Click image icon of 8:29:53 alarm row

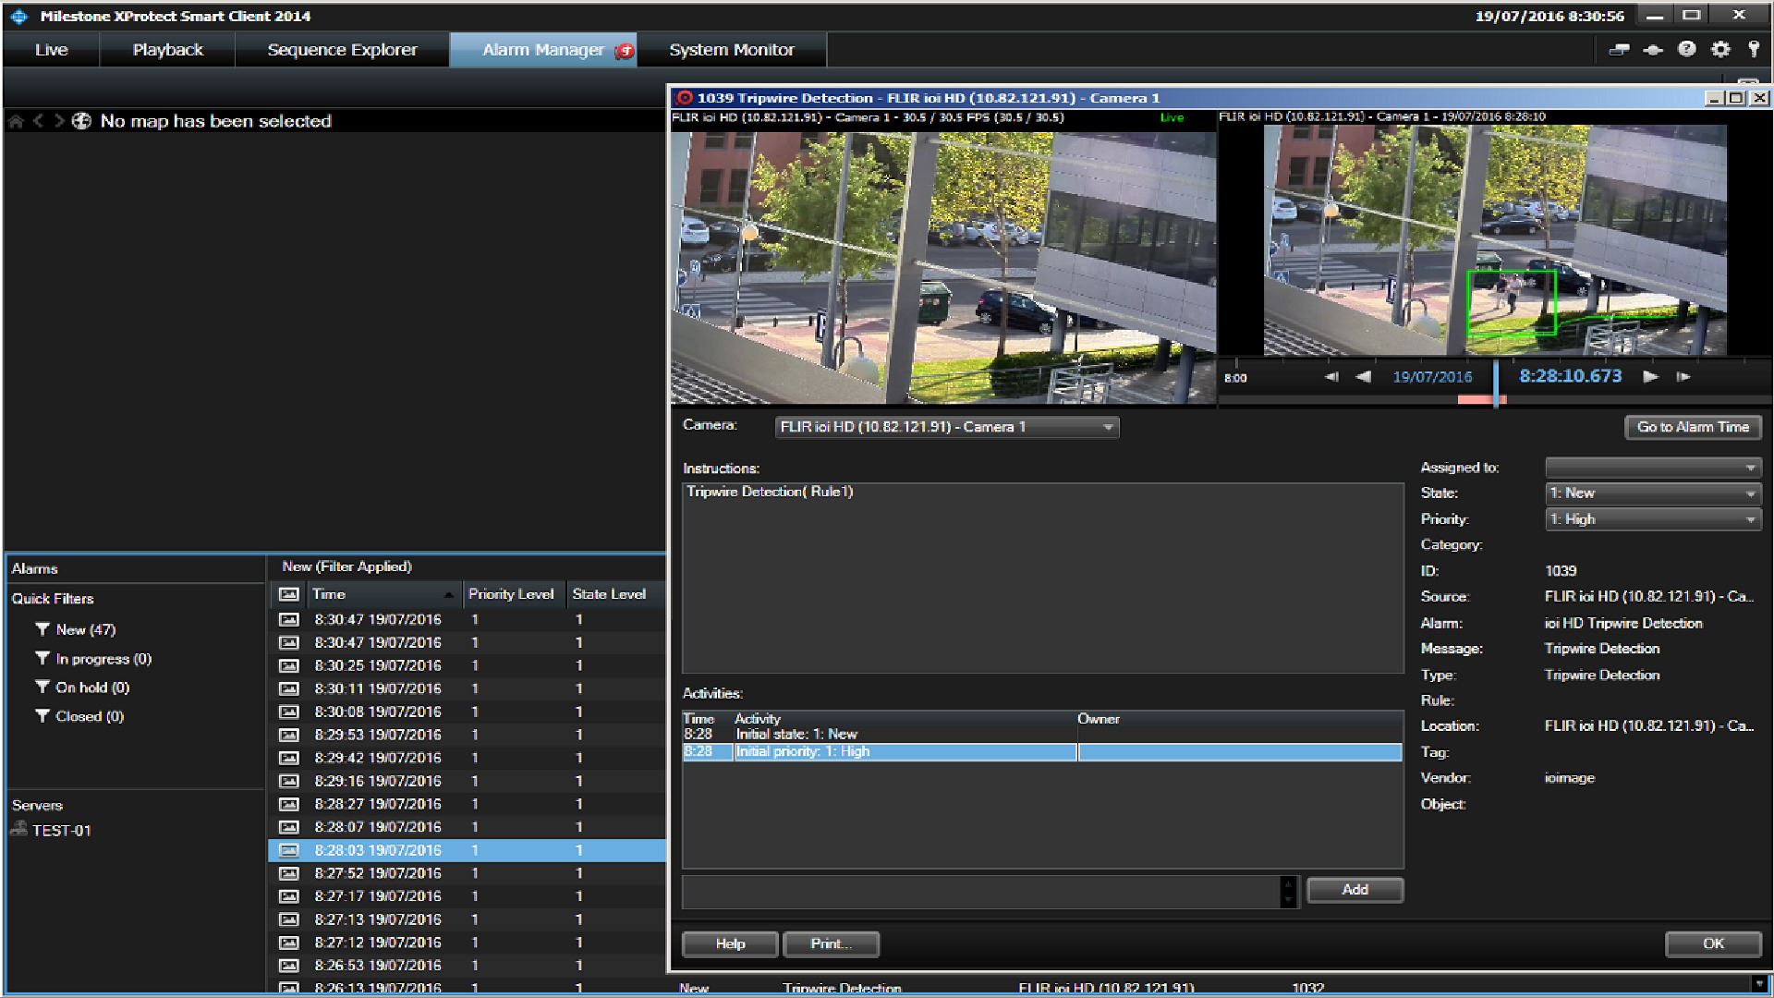pyautogui.click(x=289, y=735)
